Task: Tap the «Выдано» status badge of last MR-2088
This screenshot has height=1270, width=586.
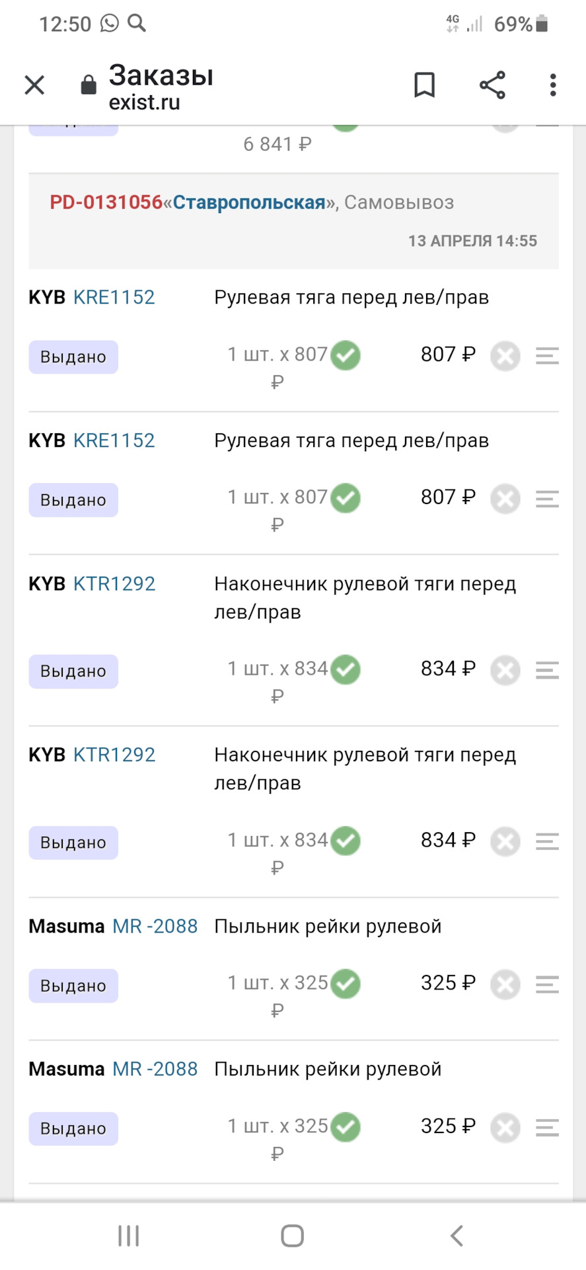Action: [73, 1128]
